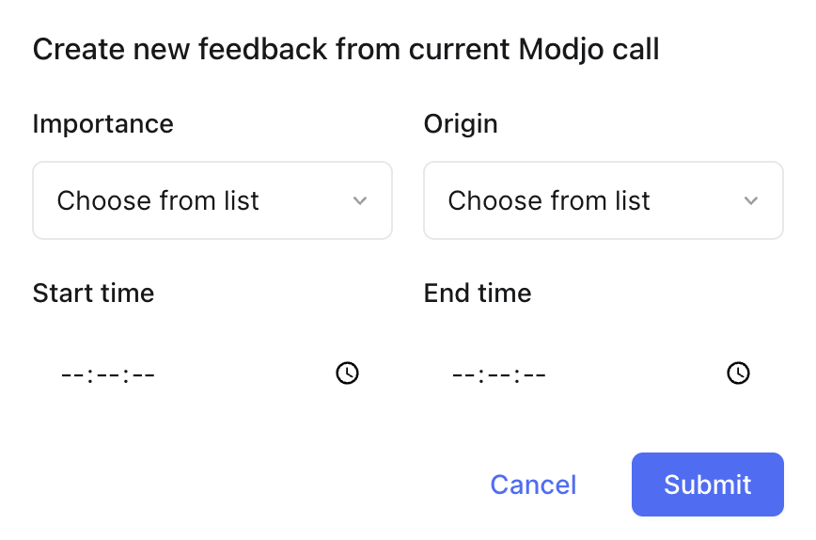The width and height of the screenshot is (816, 540).
Task: Select the minutes segment of Start time
Action: pyautogui.click(x=108, y=375)
